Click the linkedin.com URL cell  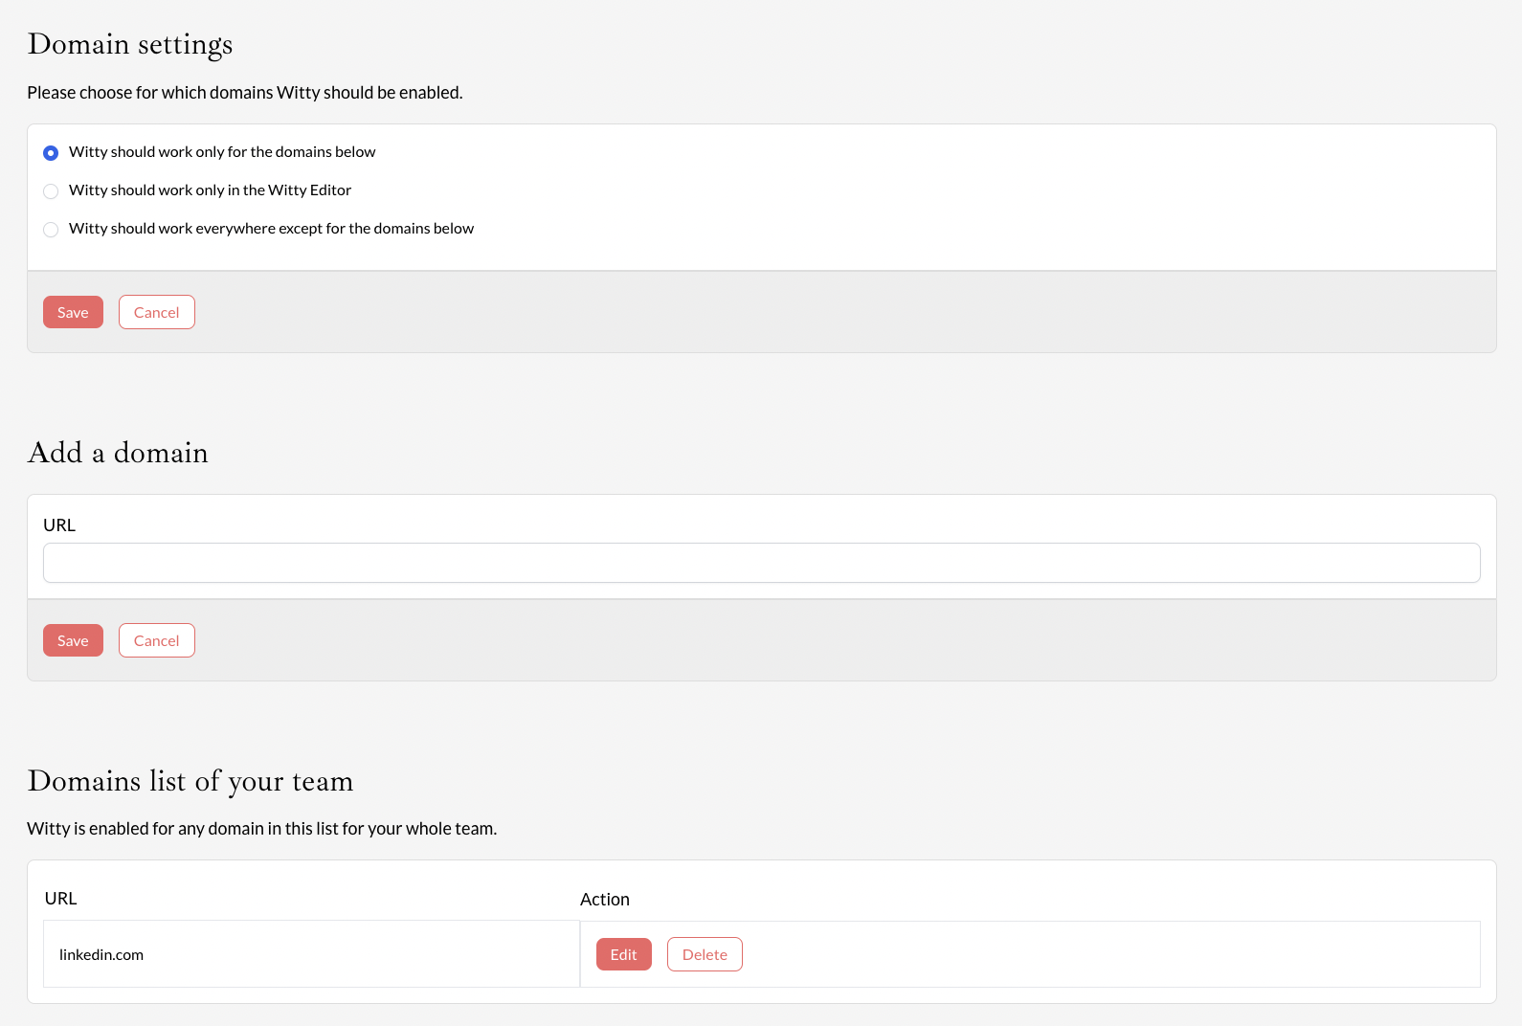coord(101,954)
